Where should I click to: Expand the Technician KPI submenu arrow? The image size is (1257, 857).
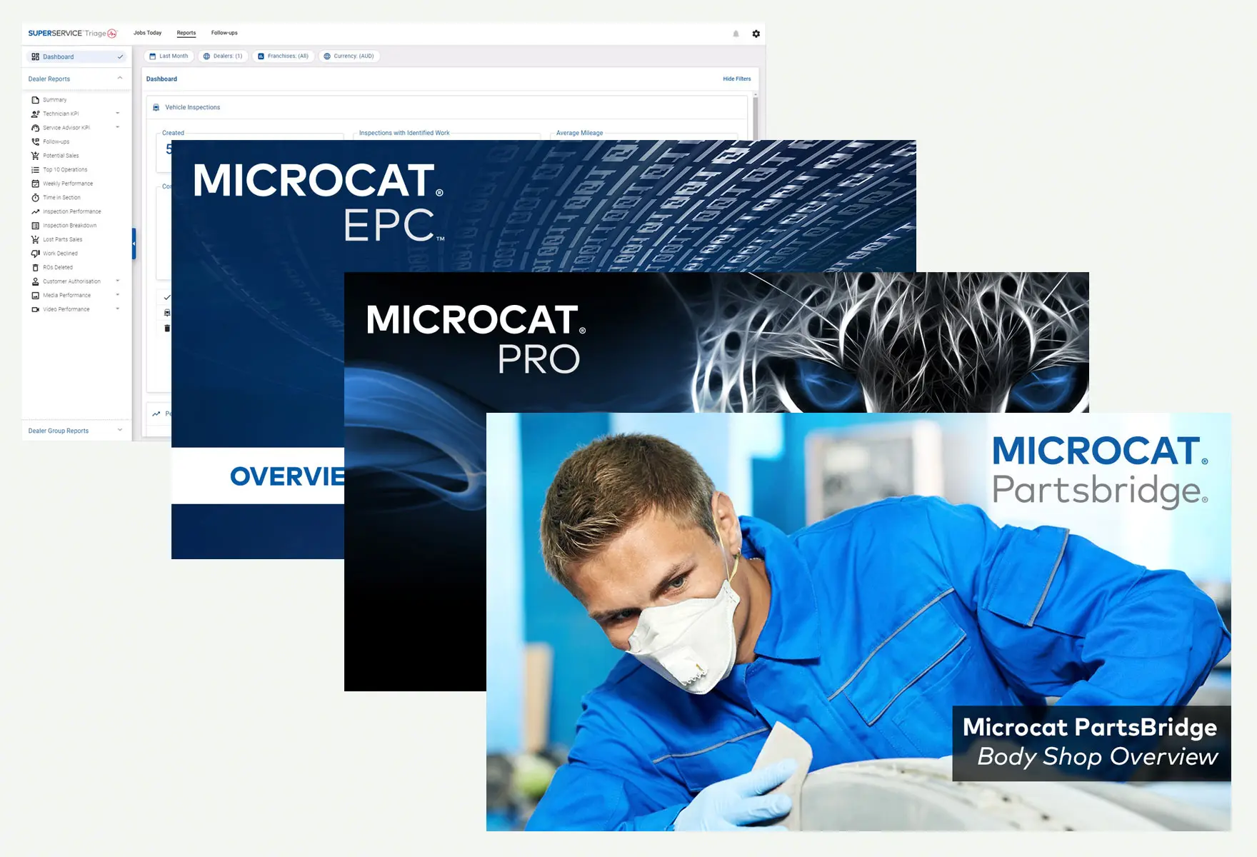pos(118,114)
